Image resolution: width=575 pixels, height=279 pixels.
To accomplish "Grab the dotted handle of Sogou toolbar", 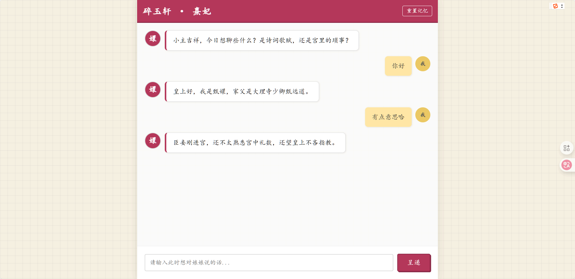I will 551,6.
